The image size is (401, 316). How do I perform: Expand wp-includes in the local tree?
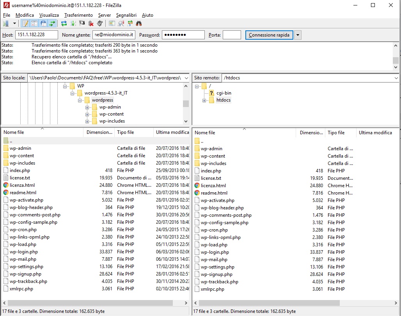[87, 122]
